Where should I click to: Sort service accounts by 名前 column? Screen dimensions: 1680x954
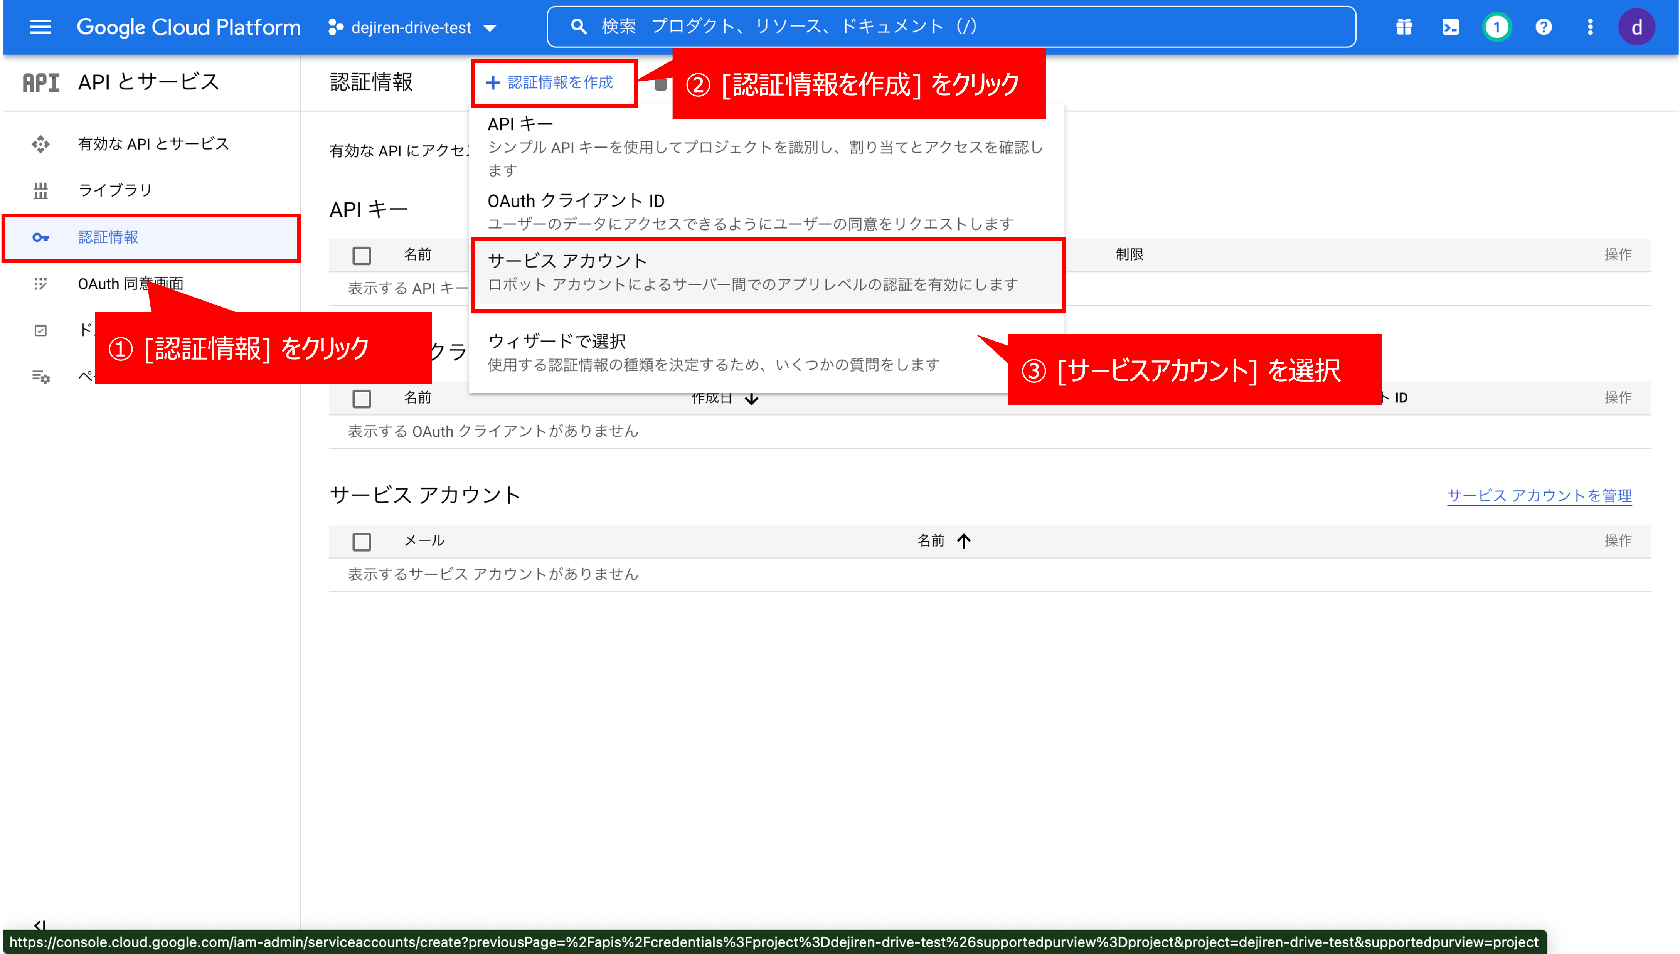pos(944,540)
